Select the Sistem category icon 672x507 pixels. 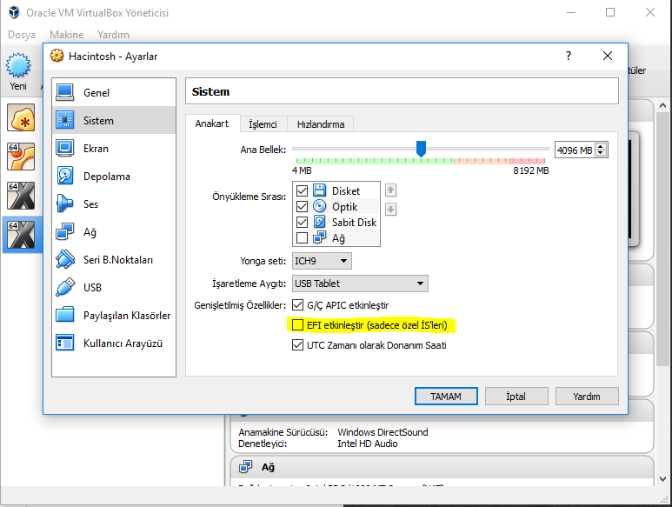64,120
